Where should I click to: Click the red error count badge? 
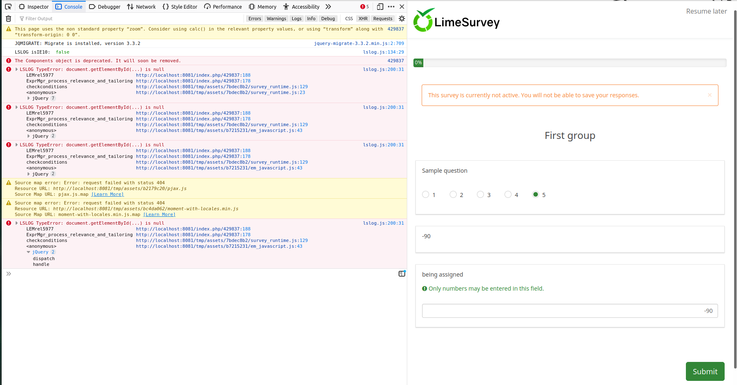(364, 7)
